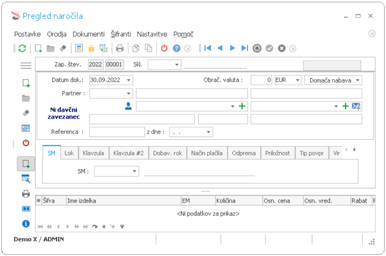Image resolution: width=386 pixels, height=256 pixels.
Task: Open Datum dok. date picker dropdown
Action: 129,80
